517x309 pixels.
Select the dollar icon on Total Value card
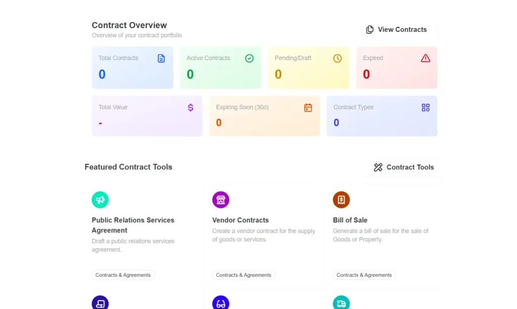pyautogui.click(x=190, y=107)
